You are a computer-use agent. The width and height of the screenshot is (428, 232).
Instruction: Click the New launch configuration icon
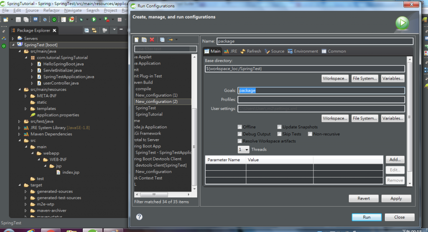[137, 40]
